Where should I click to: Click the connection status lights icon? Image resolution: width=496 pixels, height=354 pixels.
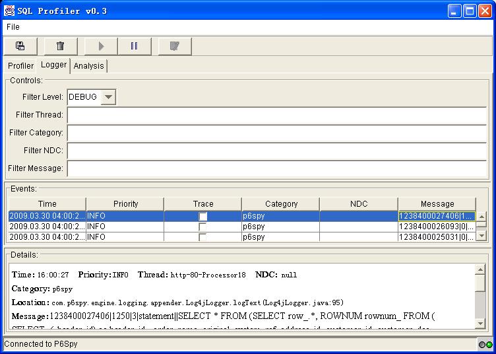tap(485, 345)
